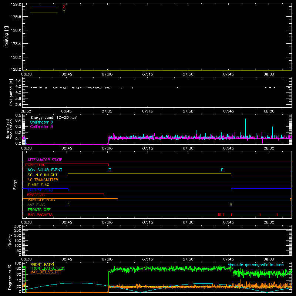Image resolution: width=296 pixels, height=296 pixels.
Task: Click the 07:15 tick label under Pointing plot
Action: 148,74
